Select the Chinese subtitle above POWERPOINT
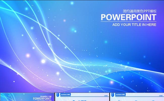This screenshot has width=164, height=101. tap(140, 11)
